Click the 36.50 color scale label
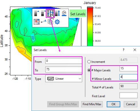The width and height of the screenshot is (140, 111). click(98, 41)
